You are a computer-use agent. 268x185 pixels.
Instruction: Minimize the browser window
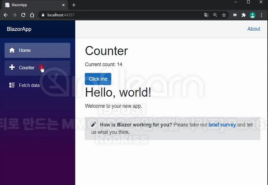coord(236,2)
